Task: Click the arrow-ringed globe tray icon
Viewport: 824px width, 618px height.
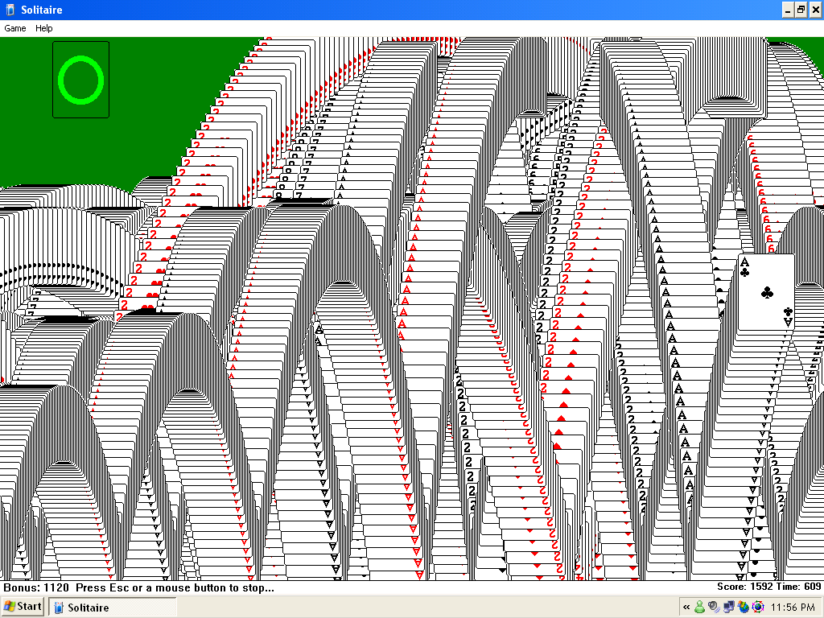Action: [758, 607]
